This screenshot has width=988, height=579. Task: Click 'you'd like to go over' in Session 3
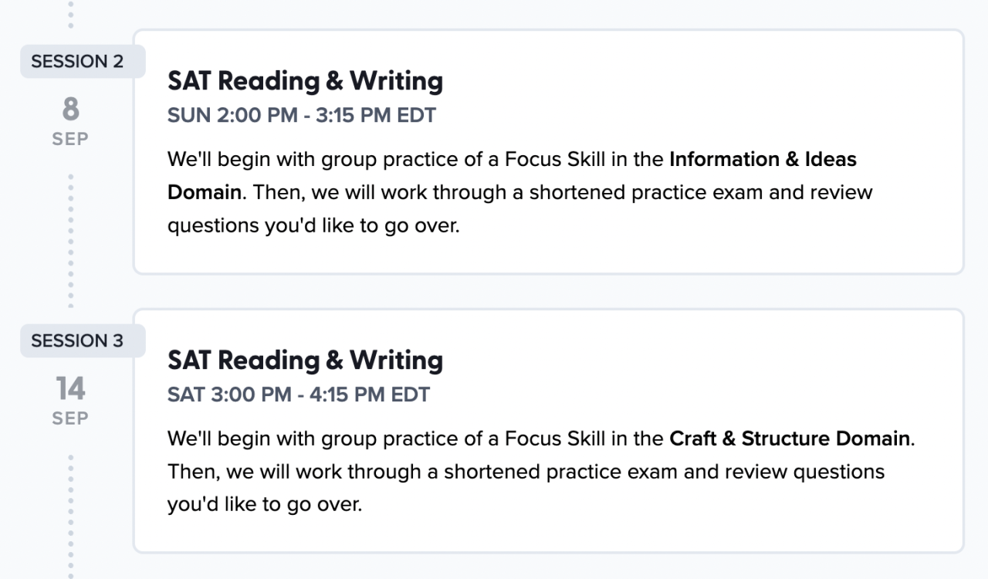[x=264, y=506]
